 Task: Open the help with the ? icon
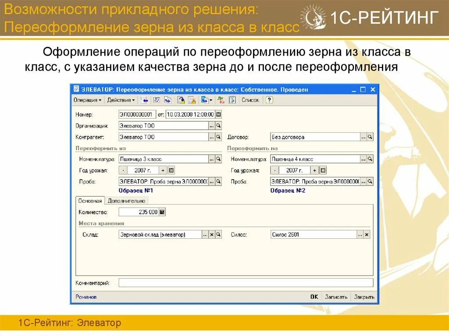pyautogui.click(x=269, y=100)
